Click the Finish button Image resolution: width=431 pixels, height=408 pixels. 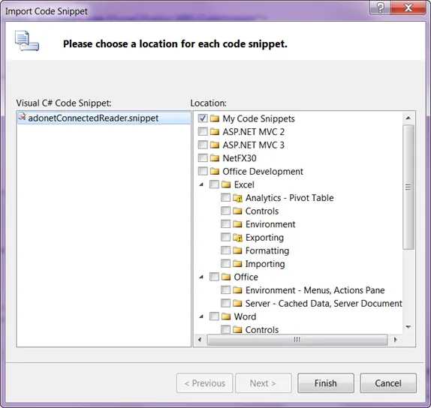tap(326, 383)
